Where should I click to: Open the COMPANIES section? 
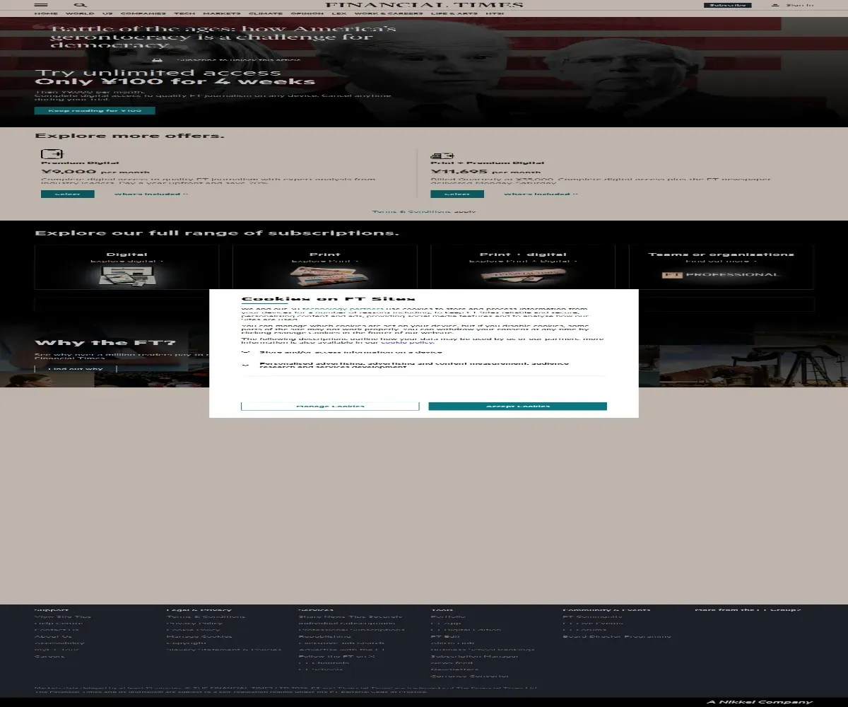tap(143, 13)
